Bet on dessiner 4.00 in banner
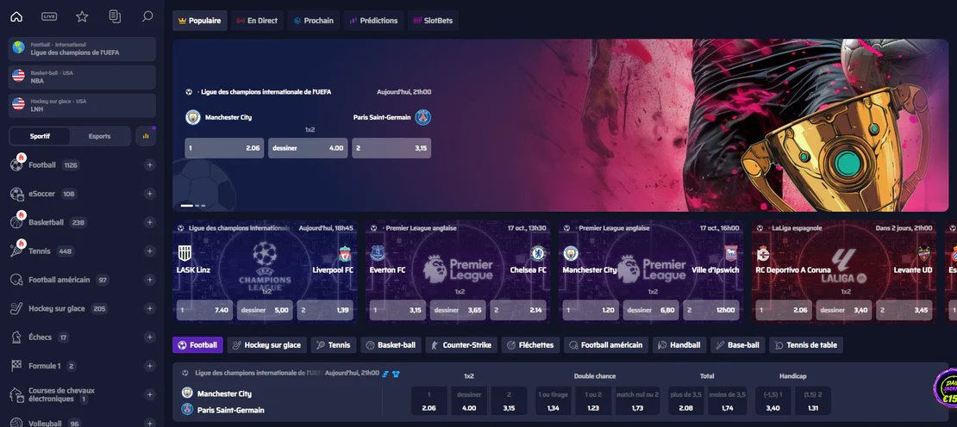The height and width of the screenshot is (427, 957). (x=308, y=148)
